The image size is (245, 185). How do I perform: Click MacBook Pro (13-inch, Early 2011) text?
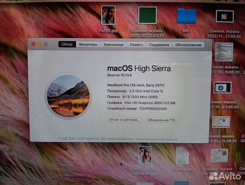click(x=136, y=85)
